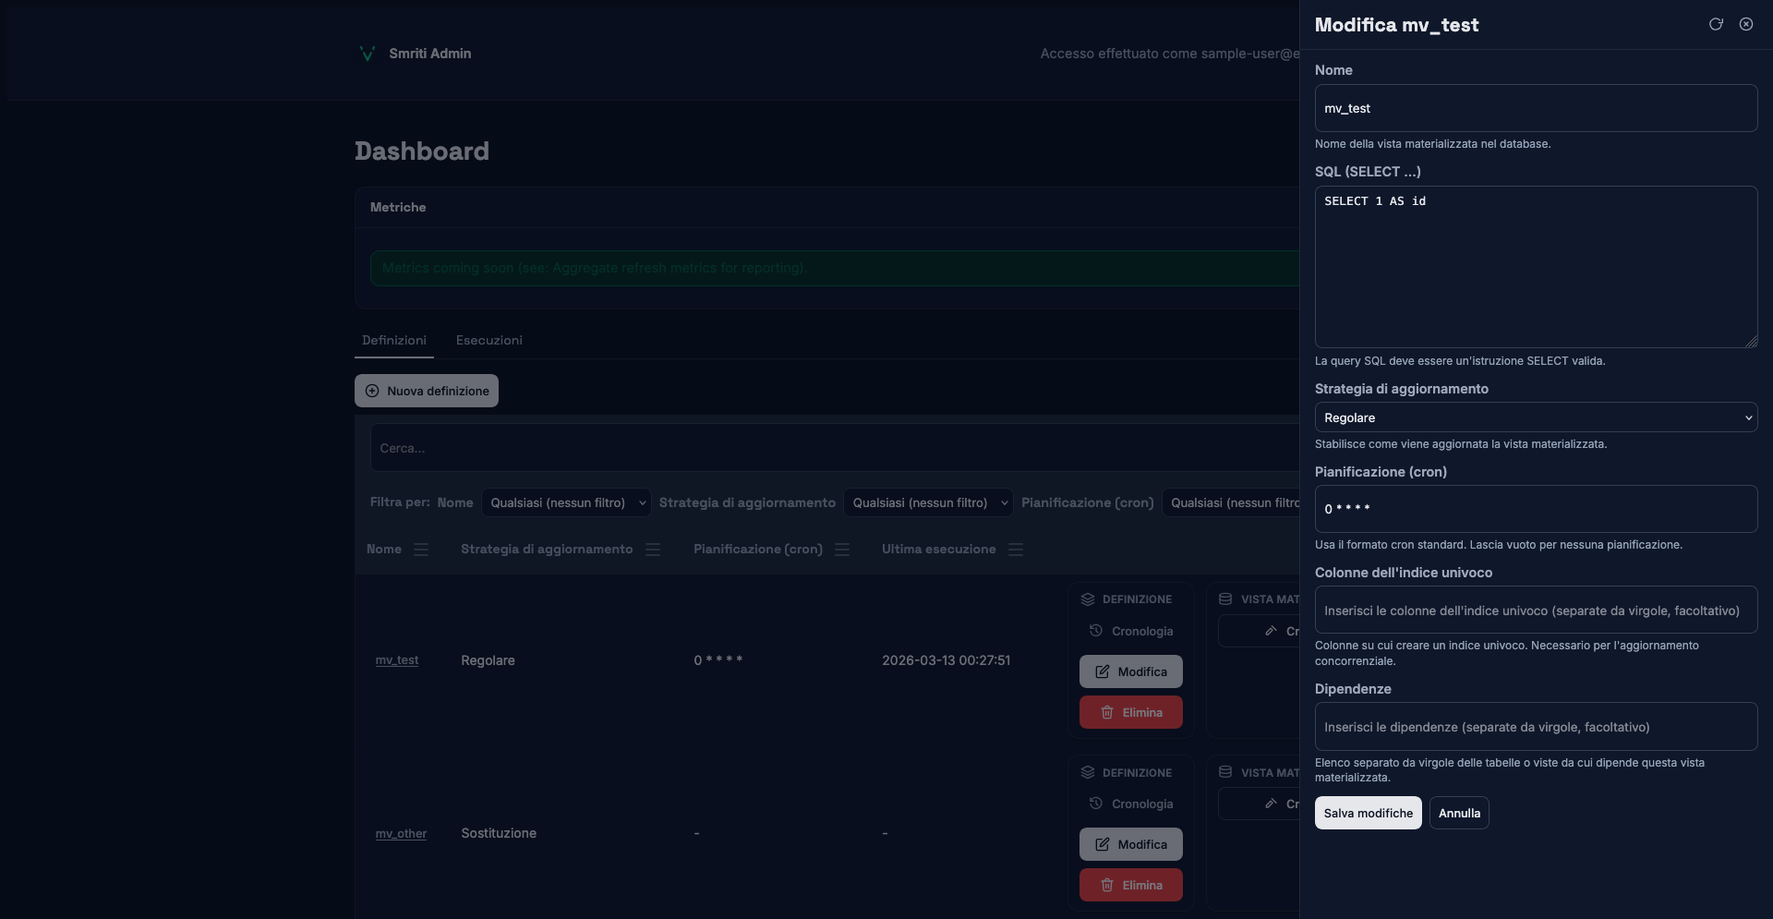Open column menu icon for Pianificazione (cron)
Viewport: 1773px width, 919px height.
coord(842,550)
